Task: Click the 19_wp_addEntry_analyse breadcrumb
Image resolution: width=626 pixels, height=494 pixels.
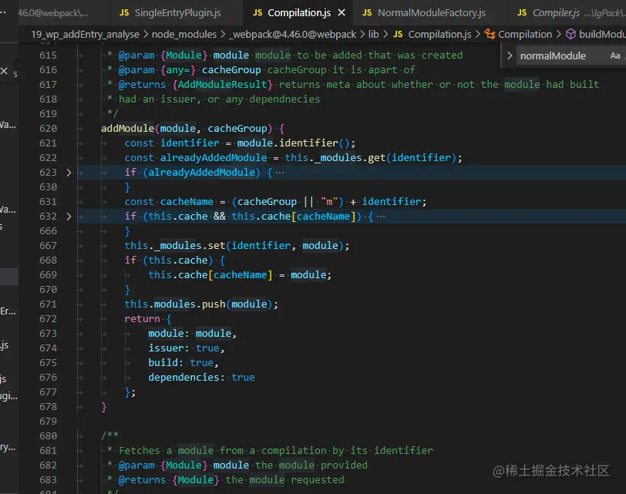Action: 85,35
